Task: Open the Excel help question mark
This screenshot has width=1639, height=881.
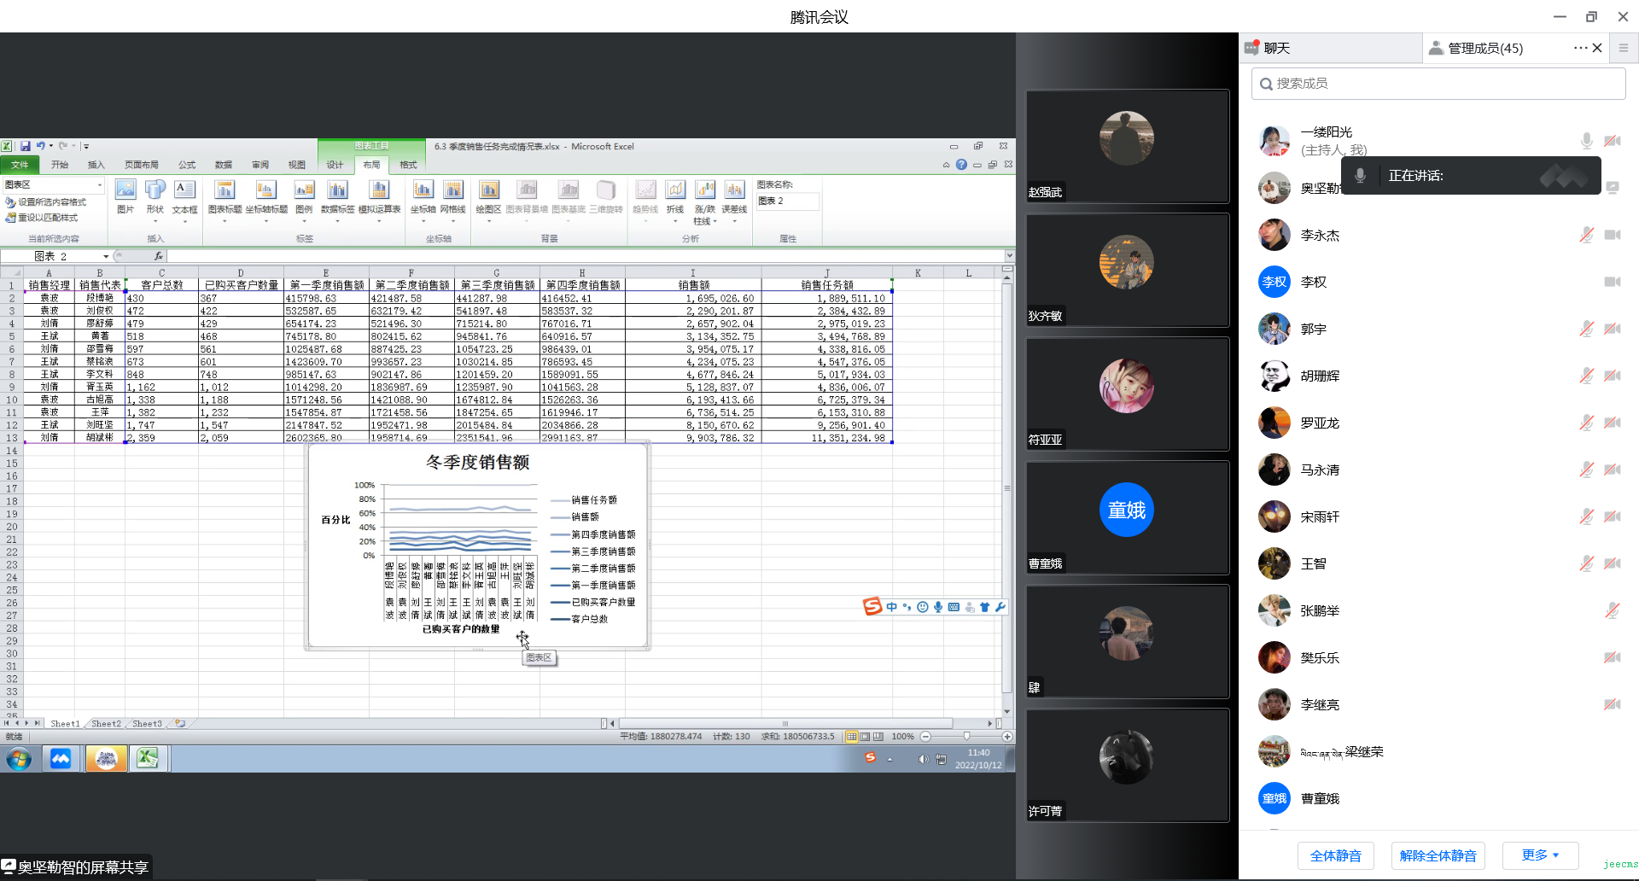Action: [x=961, y=165]
